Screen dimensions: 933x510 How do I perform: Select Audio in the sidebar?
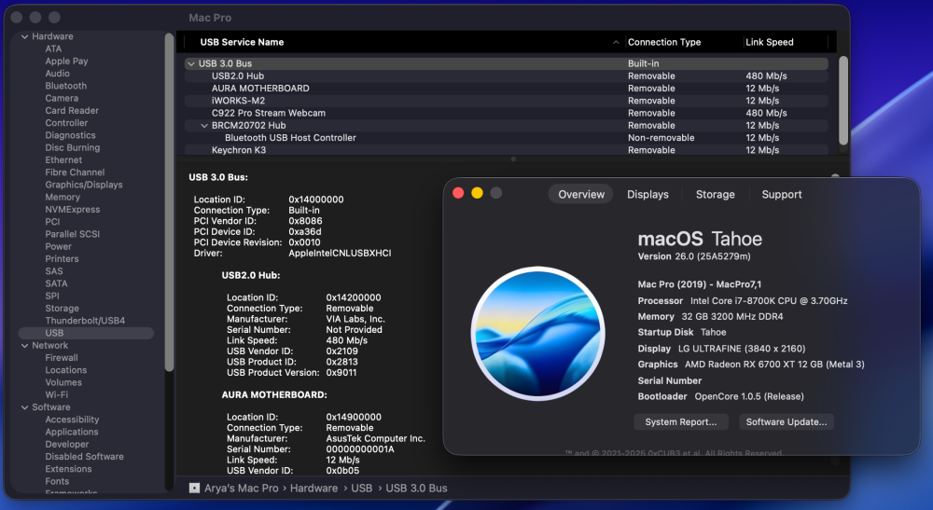57,74
